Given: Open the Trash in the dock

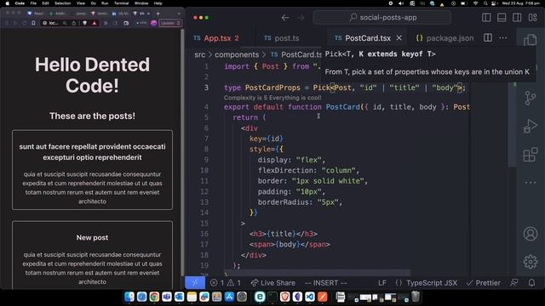Looking at the screenshot, I should [416, 297].
